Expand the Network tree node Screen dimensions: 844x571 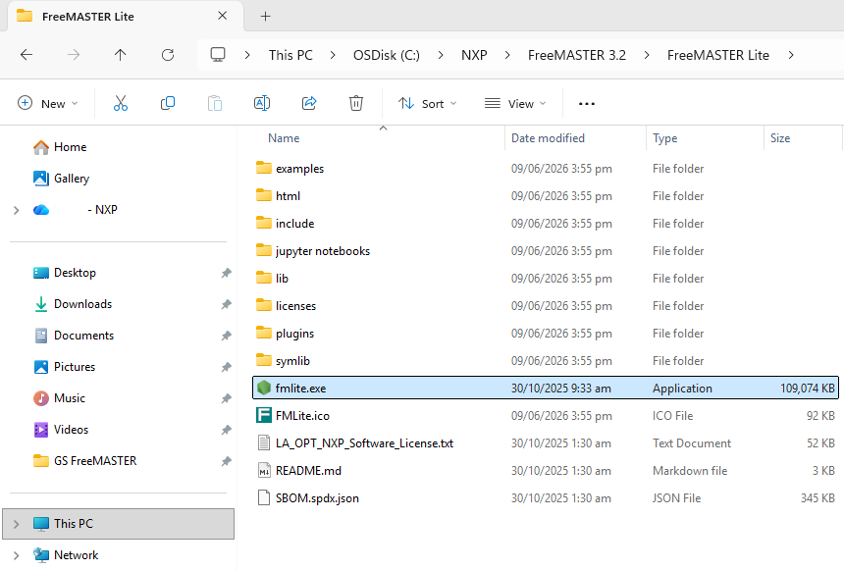[x=16, y=555]
